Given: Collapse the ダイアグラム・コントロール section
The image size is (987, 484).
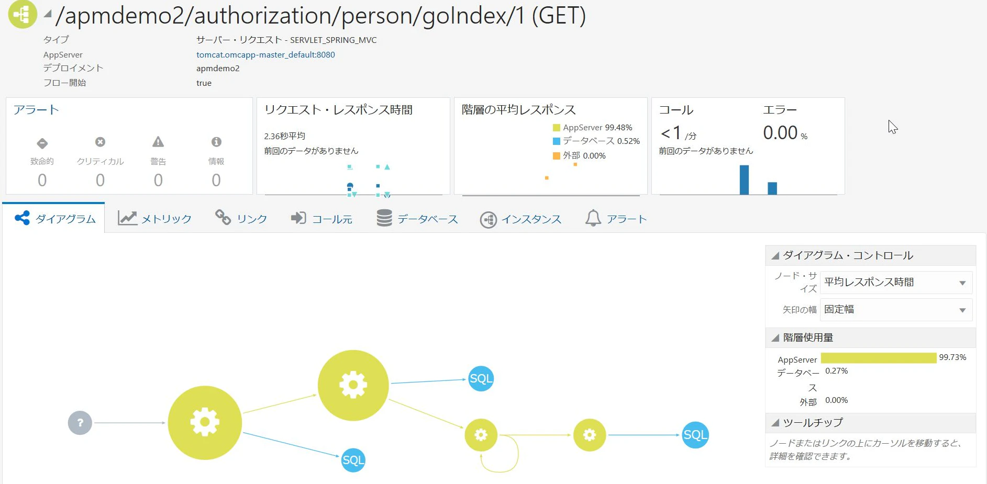Looking at the screenshot, I should 775,255.
